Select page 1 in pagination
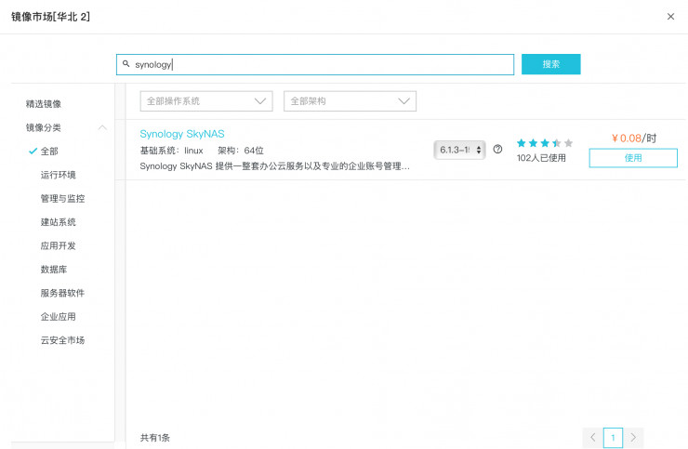 point(613,438)
